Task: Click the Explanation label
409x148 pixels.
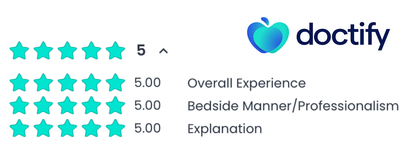Action: 225,129
